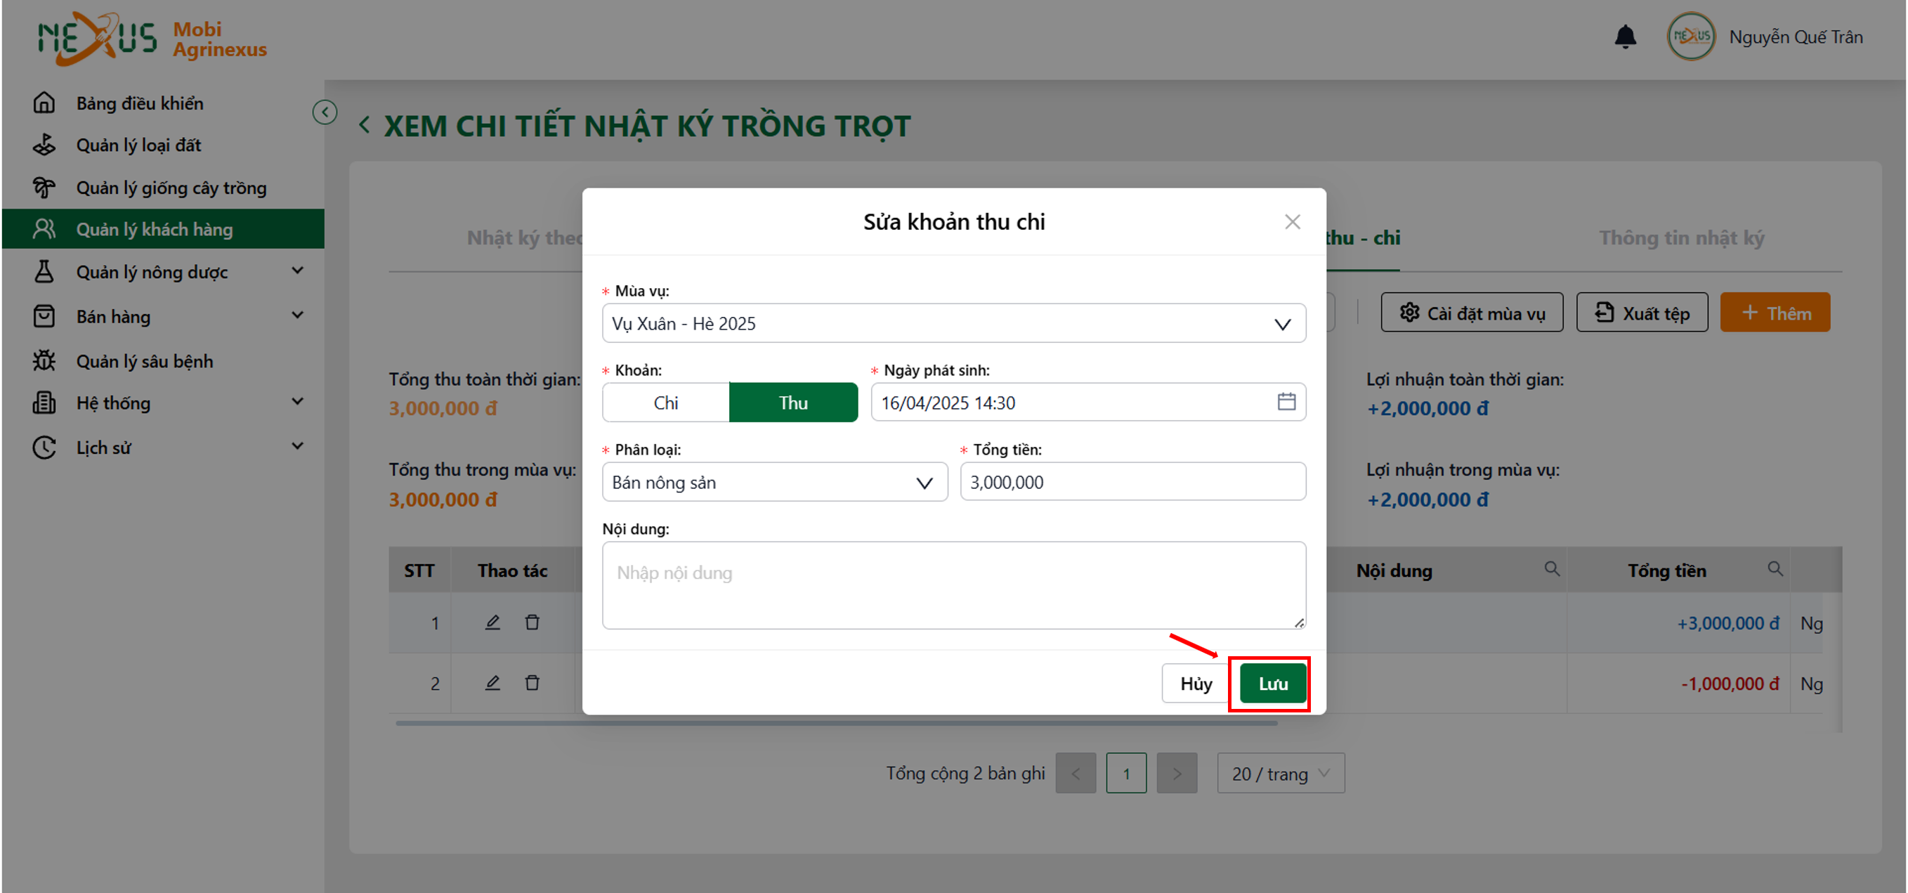Click the Hủy cancel button
Image resolution: width=1908 pixels, height=893 pixels.
tap(1196, 683)
